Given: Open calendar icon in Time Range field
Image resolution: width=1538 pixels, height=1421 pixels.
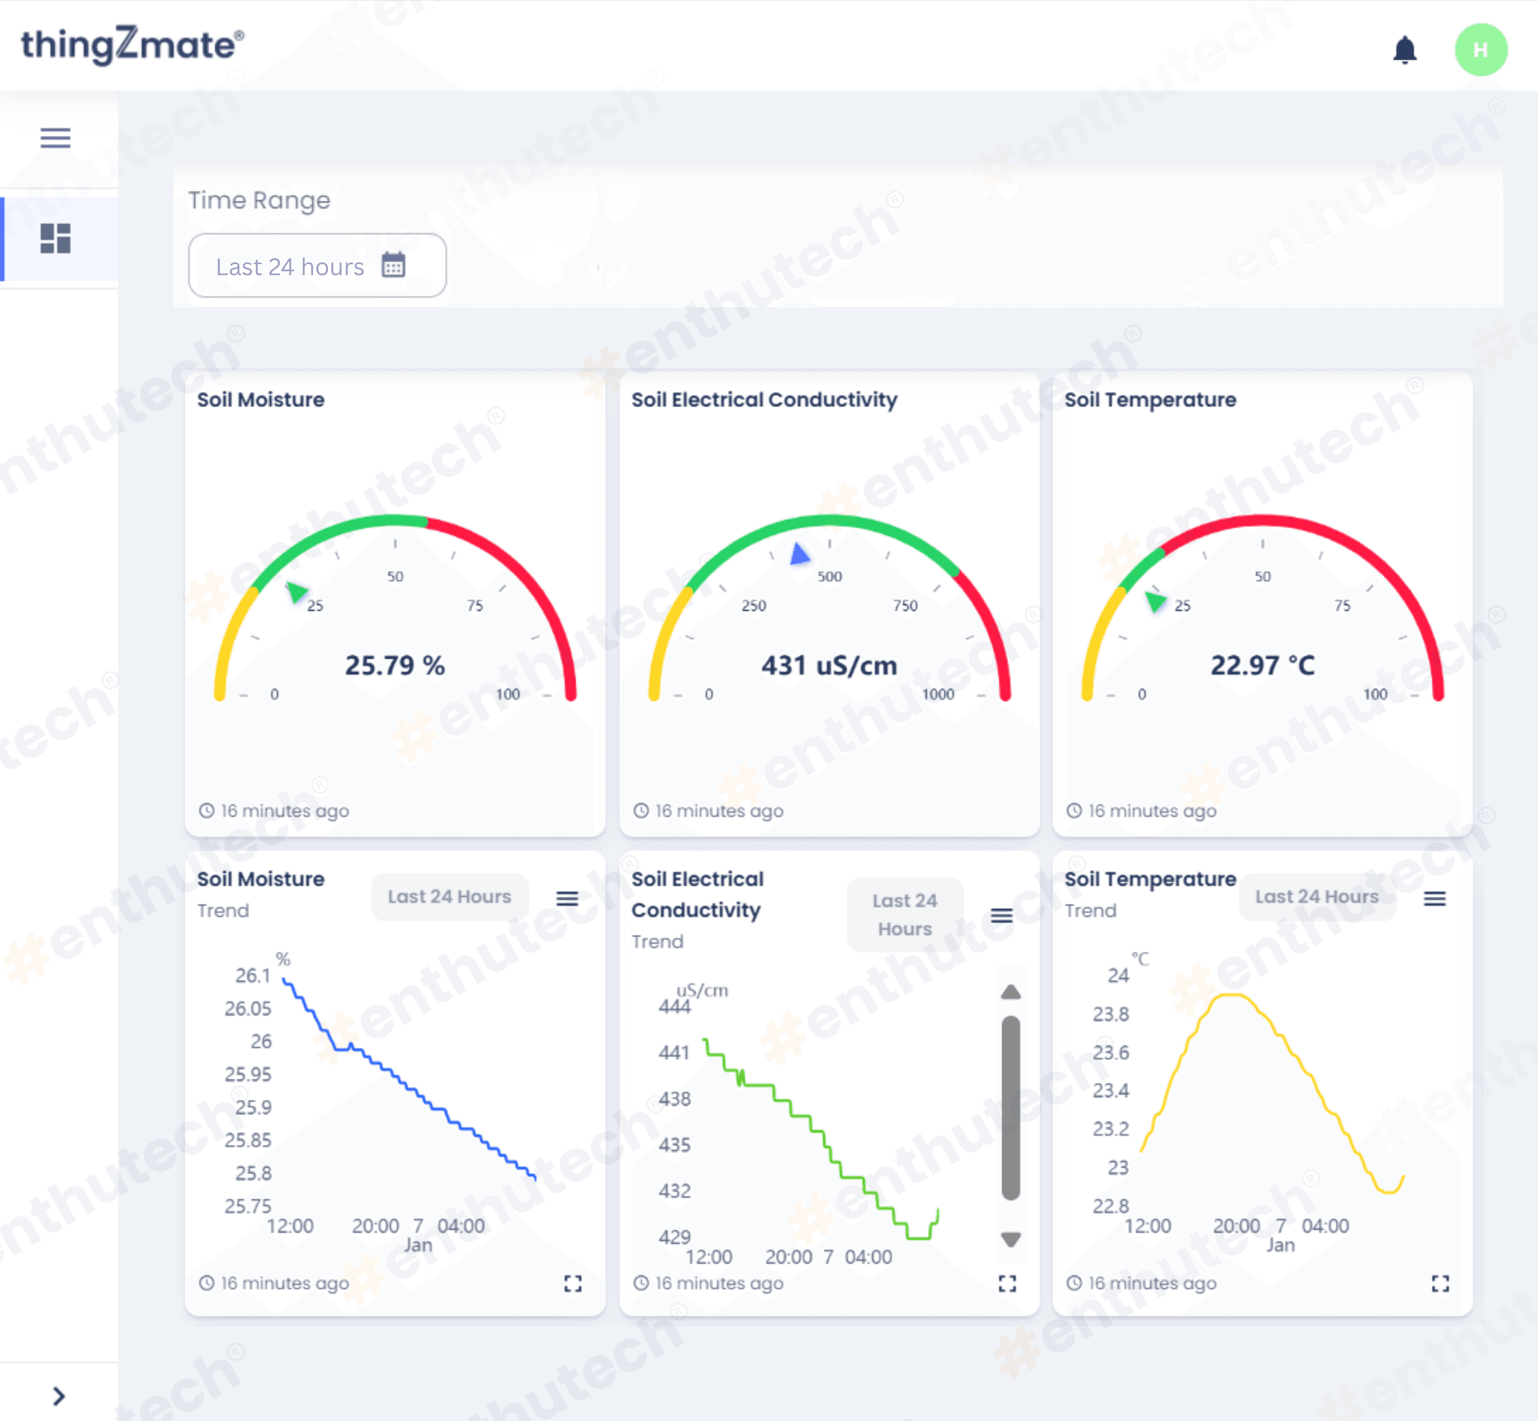Looking at the screenshot, I should point(394,265).
